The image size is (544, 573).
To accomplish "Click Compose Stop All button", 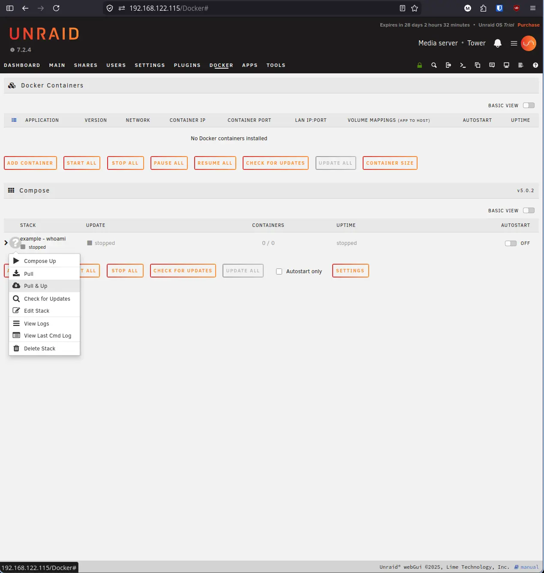I will pos(125,271).
